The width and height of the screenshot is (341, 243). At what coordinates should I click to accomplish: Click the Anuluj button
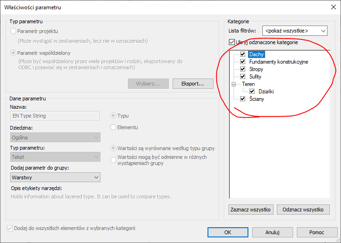pyautogui.click(x=272, y=232)
